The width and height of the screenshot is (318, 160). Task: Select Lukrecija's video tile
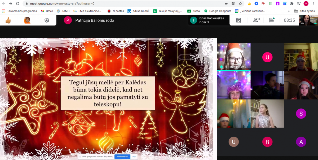tap(233, 57)
